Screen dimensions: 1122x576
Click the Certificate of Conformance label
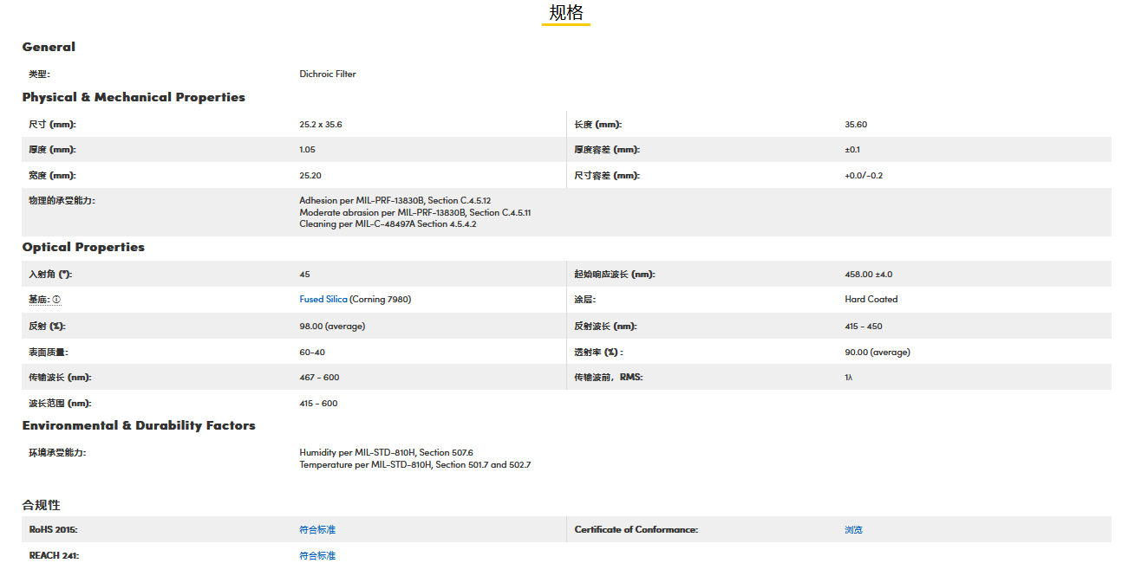[x=636, y=530]
